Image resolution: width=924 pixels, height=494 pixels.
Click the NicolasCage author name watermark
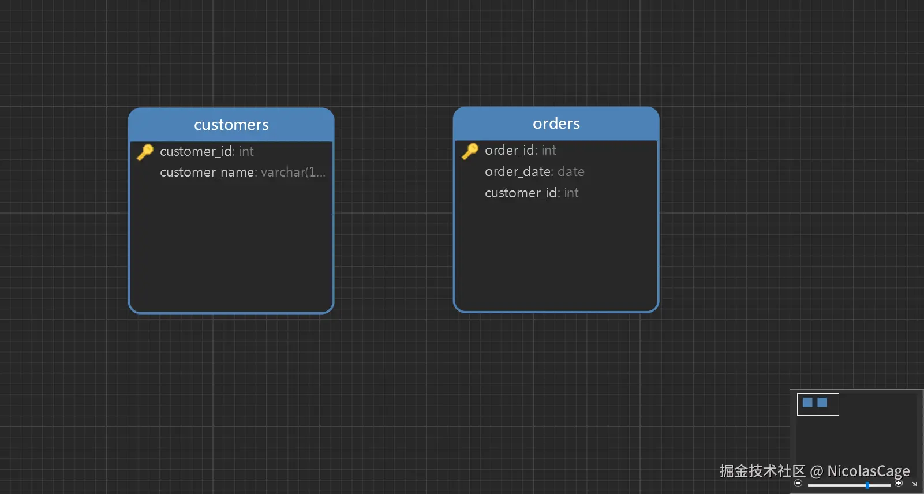[868, 471]
